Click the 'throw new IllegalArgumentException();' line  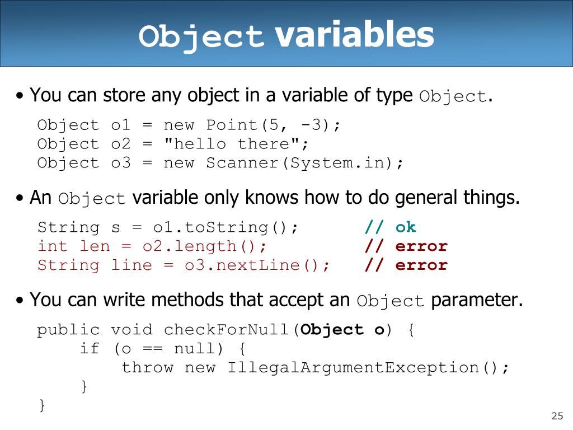pyautogui.click(x=315, y=367)
